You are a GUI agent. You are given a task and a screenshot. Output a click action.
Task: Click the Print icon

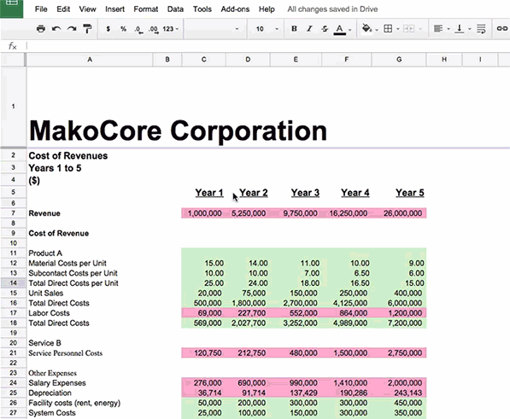[41, 29]
